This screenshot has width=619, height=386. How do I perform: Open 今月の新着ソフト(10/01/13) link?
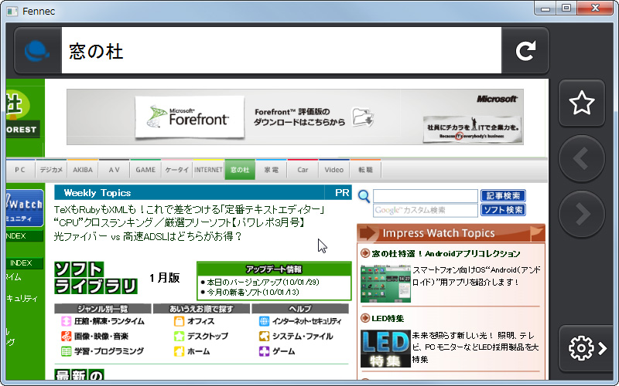tap(253, 293)
